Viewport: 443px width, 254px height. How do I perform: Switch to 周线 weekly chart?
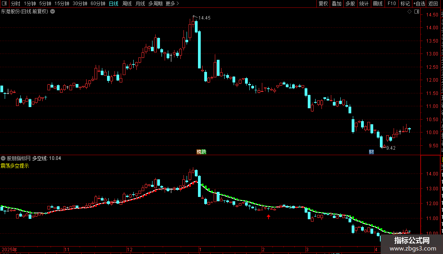point(127,4)
